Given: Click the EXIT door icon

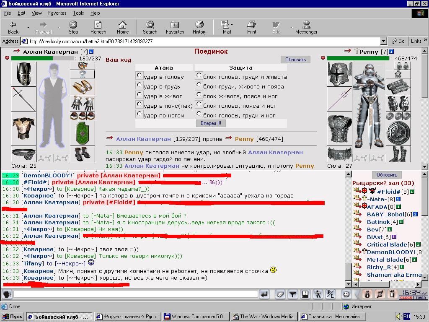Looking at the screenshot, I should tap(392, 294).
